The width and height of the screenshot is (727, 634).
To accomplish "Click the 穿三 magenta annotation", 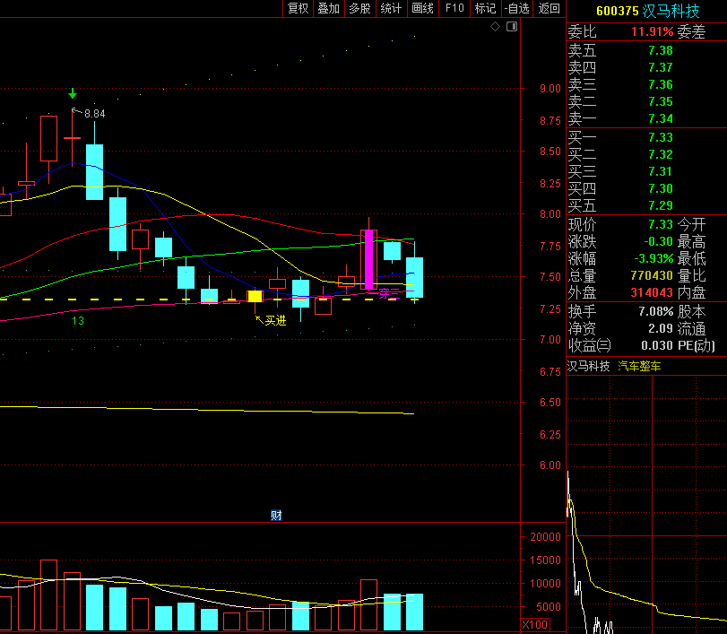I will point(389,292).
